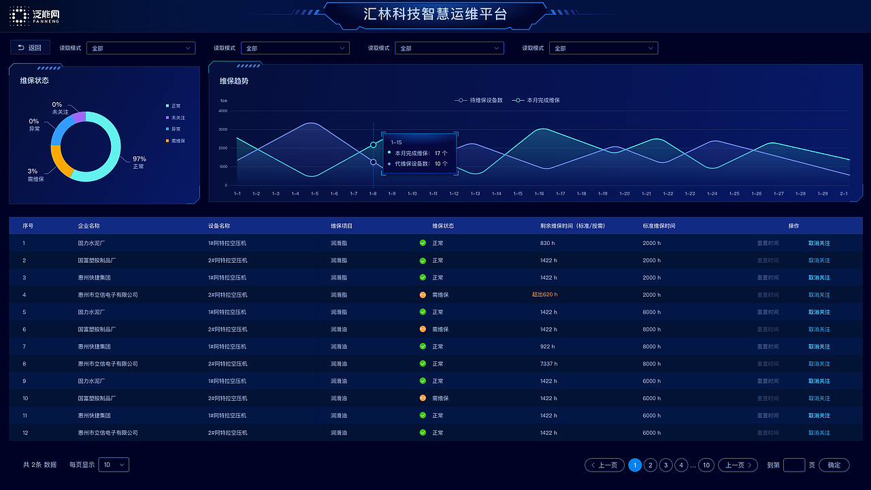Click the 97% 正常 donut segment
871x490 pixels.
[115, 146]
